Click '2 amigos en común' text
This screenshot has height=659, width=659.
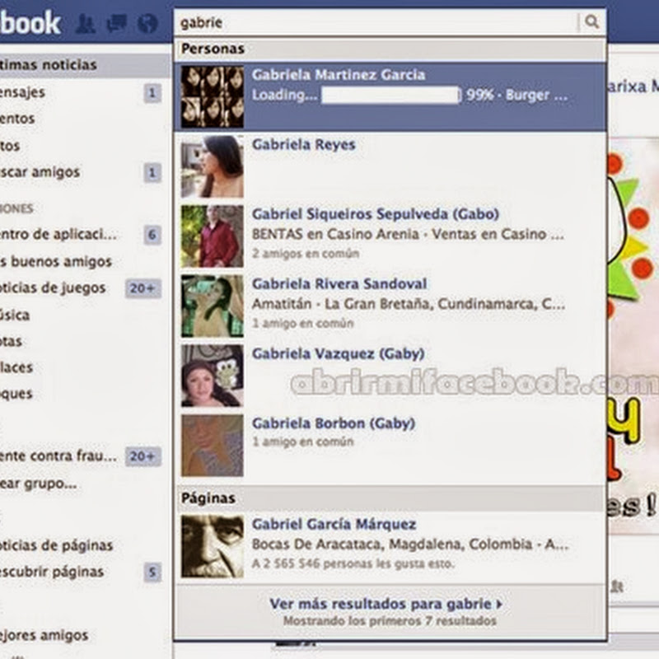(306, 254)
